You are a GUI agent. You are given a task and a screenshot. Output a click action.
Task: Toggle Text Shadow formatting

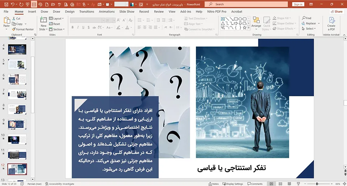tap(89, 27)
